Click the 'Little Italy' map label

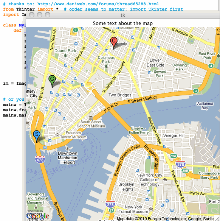[x=118, y=44]
